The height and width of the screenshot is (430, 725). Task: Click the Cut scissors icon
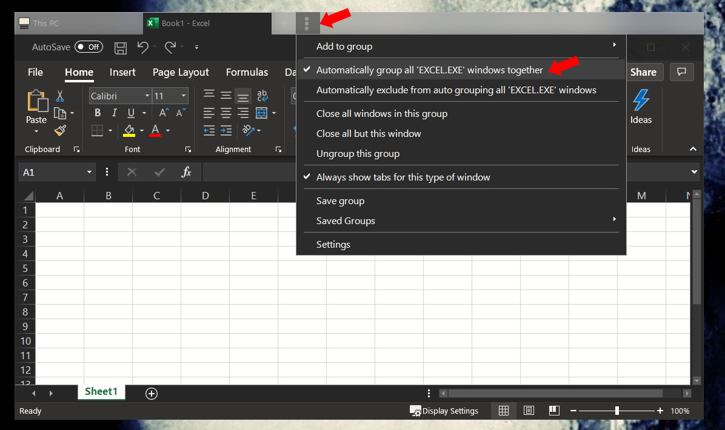59,96
